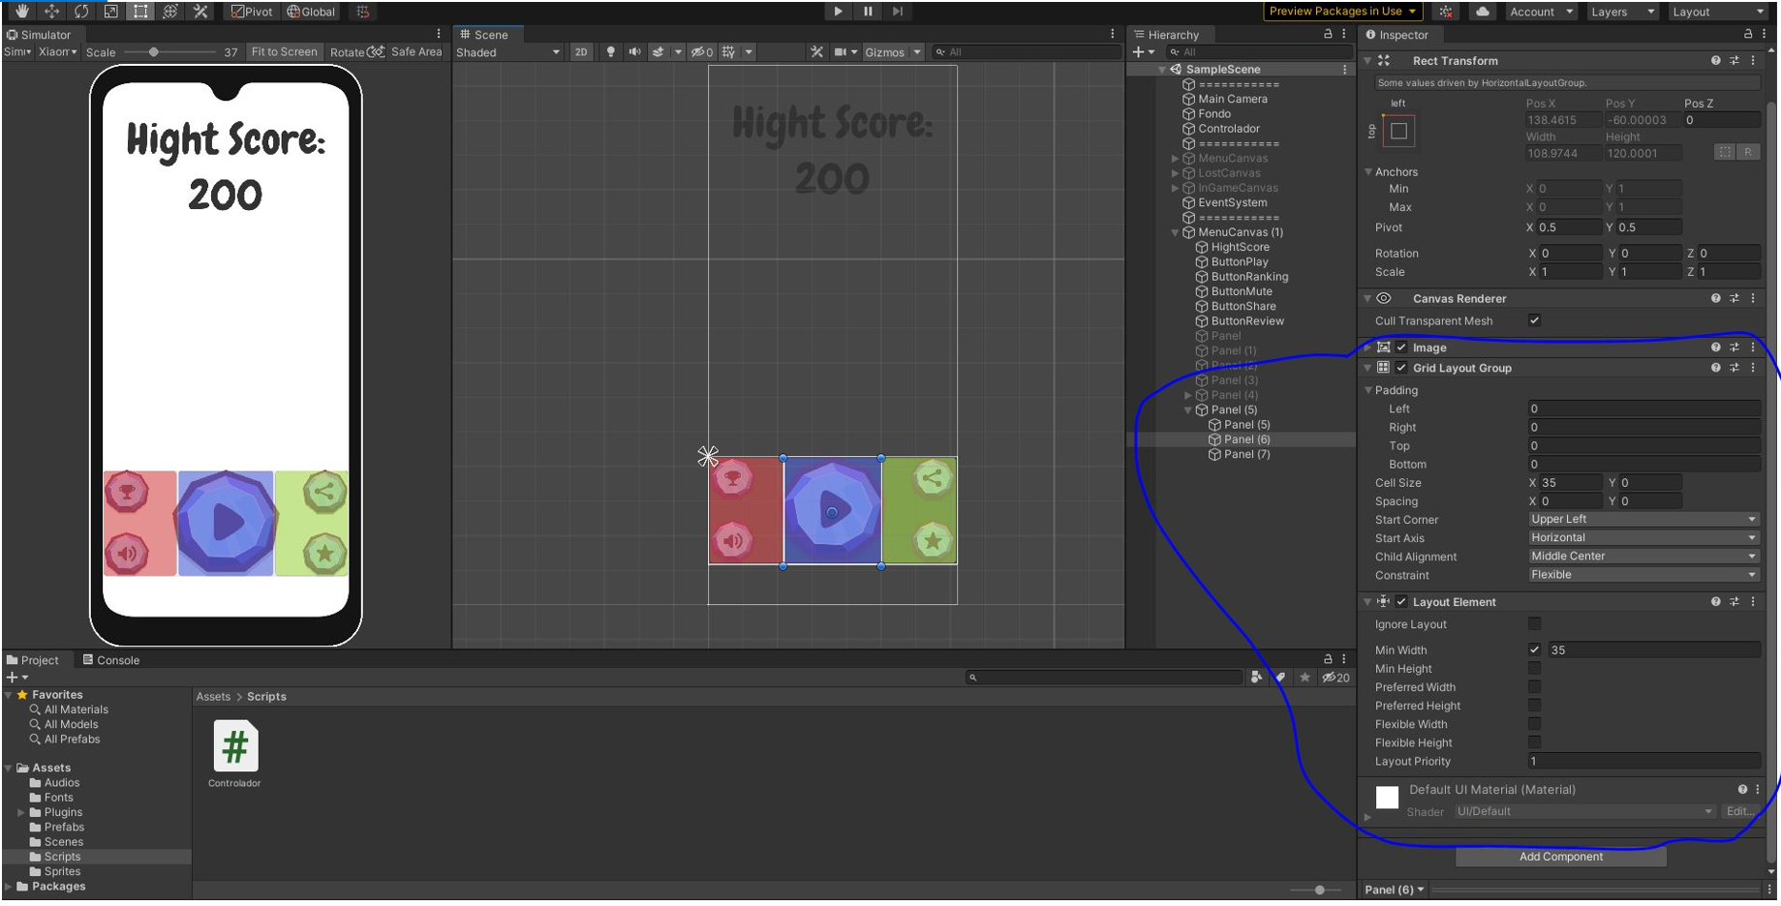Click the Project panel search field
This screenshot has height=906, width=1781.
(x=1104, y=677)
